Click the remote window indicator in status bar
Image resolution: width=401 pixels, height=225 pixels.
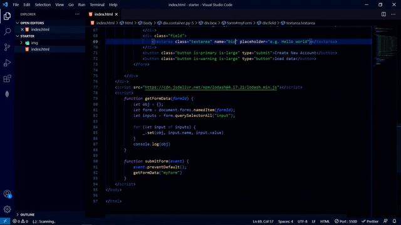point(5,221)
